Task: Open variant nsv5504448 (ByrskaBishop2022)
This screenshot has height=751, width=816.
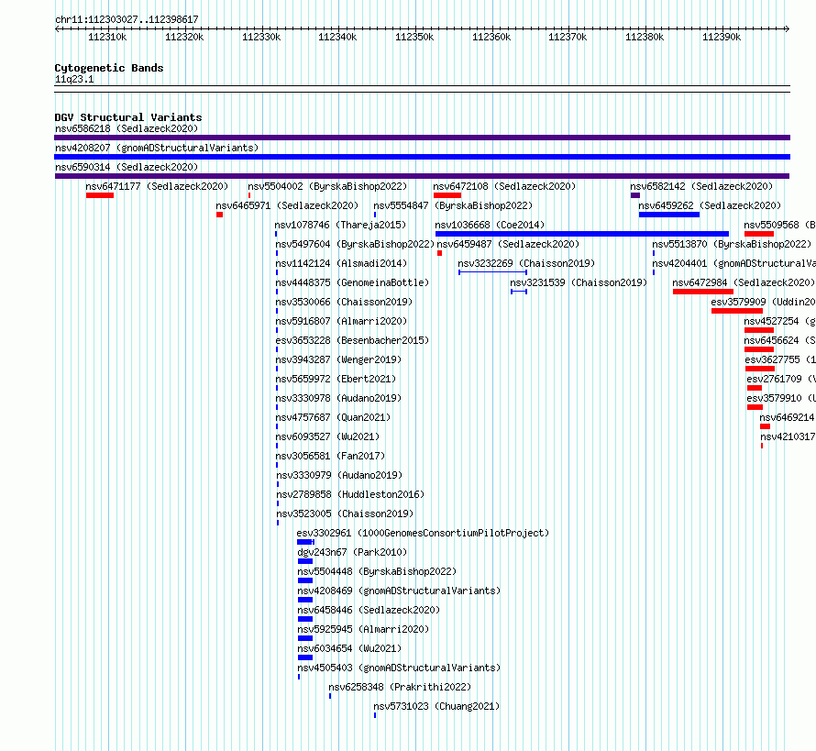Action: tap(377, 571)
